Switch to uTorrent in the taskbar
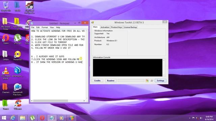The image size is (216, 121). [32, 118]
